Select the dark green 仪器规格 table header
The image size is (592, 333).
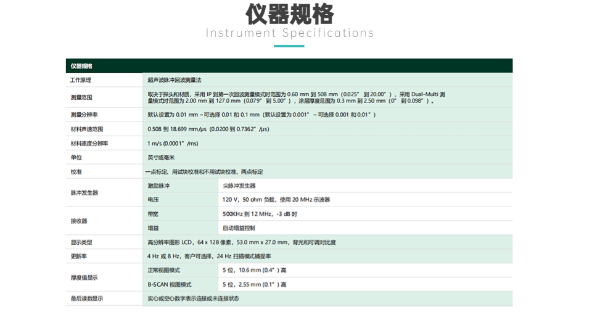click(x=289, y=66)
